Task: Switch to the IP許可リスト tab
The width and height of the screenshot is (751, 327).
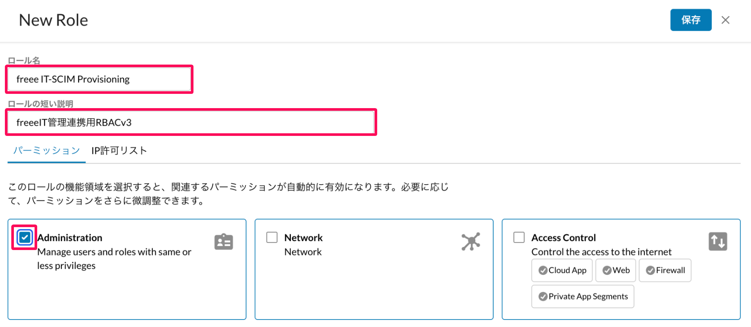Action: [x=119, y=151]
